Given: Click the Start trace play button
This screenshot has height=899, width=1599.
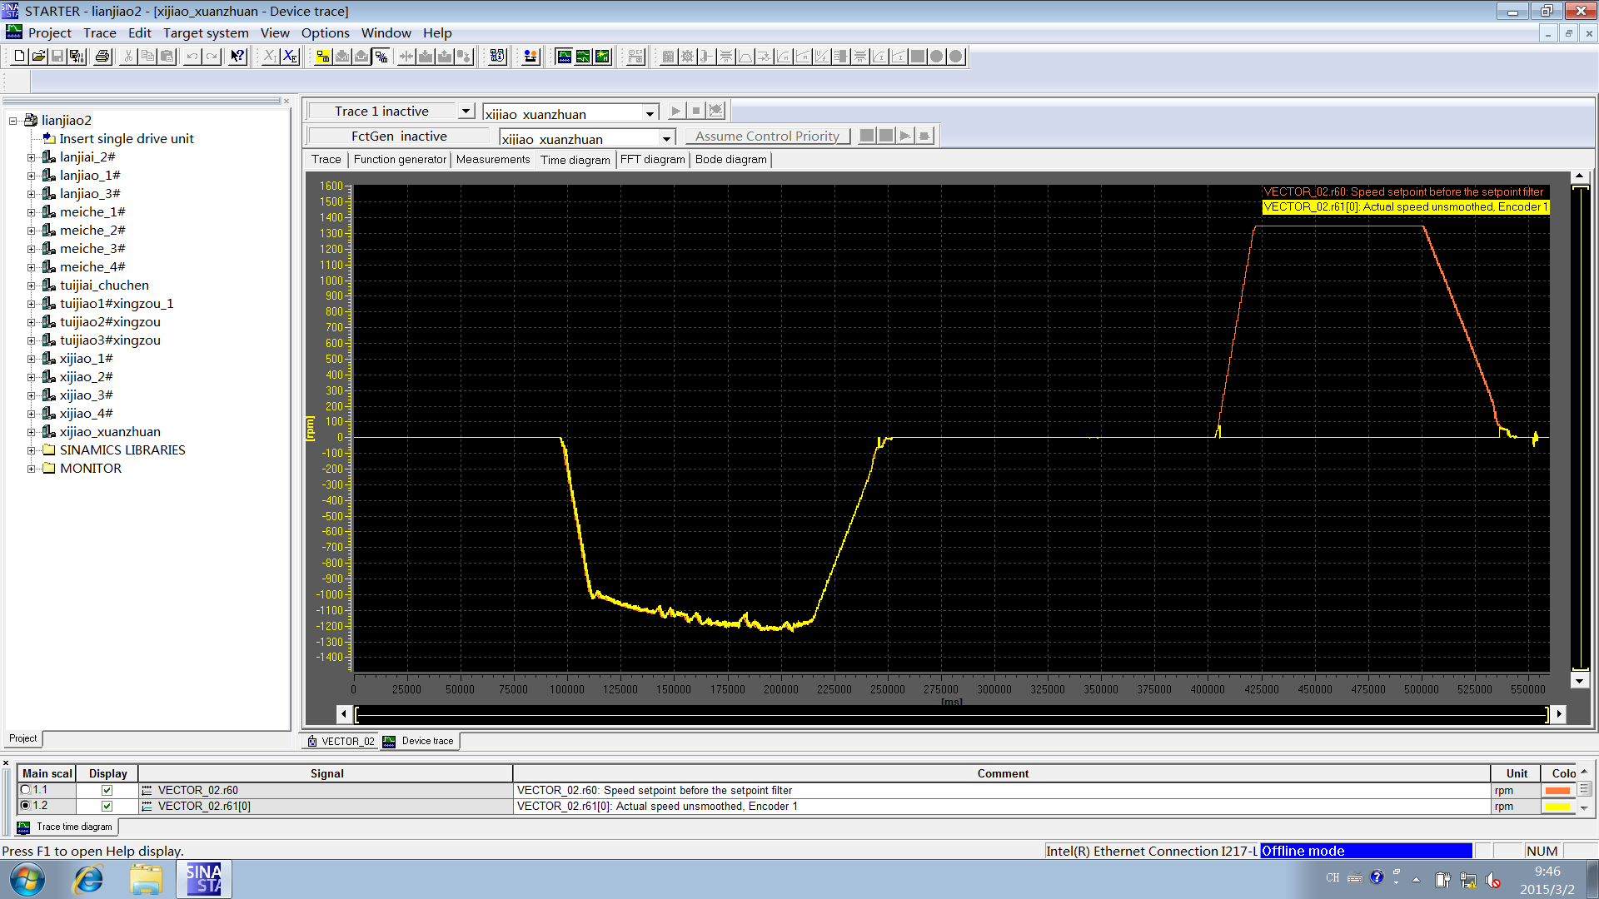Looking at the screenshot, I should coord(676,111).
